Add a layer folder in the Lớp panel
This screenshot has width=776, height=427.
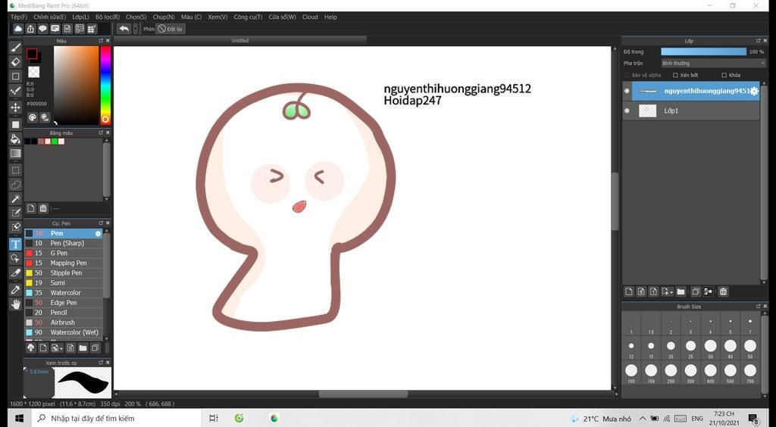pos(681,291)
